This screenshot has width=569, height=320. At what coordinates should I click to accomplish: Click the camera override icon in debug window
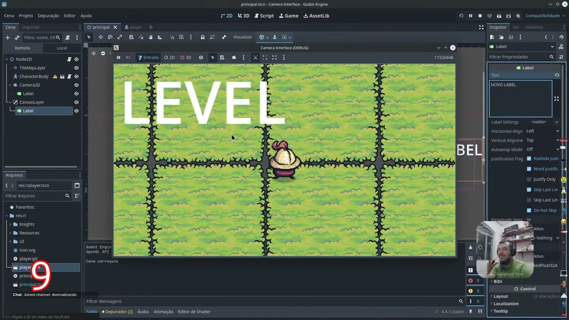point(234,57)
